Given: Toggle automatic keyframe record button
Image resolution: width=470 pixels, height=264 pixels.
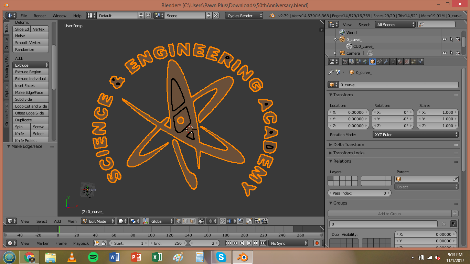Looking at the screenshot, I should coord(317,243).
